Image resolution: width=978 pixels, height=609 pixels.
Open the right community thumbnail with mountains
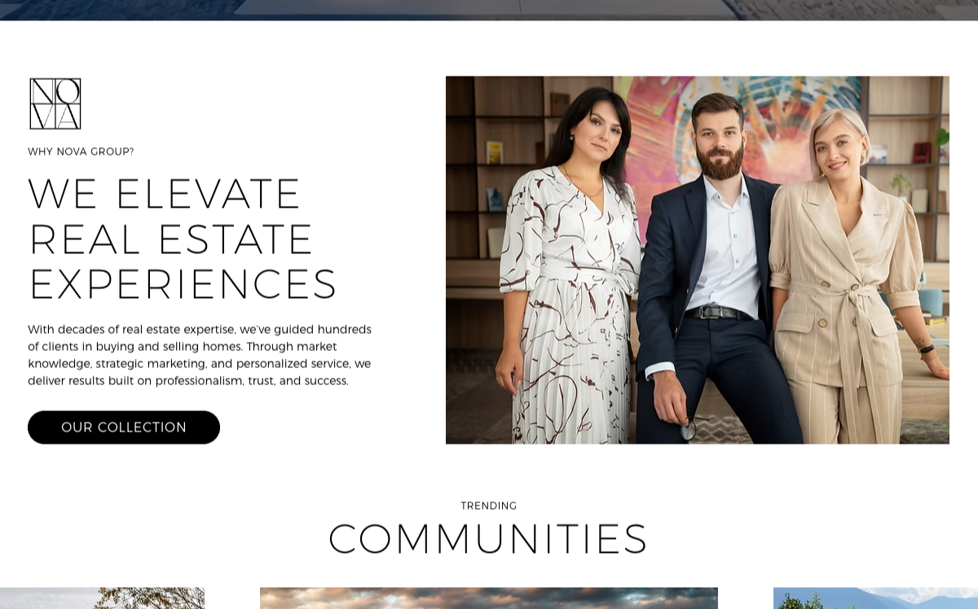click(x=875, y=598)
